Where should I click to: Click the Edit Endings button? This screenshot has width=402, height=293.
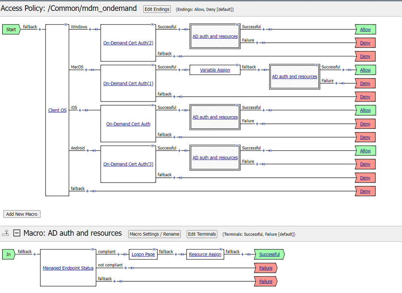(157, 9)
